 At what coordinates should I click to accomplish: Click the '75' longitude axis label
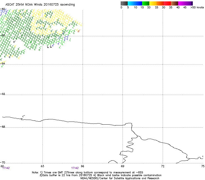203,166
